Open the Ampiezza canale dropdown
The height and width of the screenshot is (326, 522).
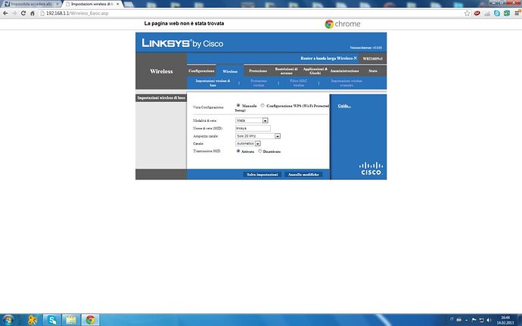(278, 136)
